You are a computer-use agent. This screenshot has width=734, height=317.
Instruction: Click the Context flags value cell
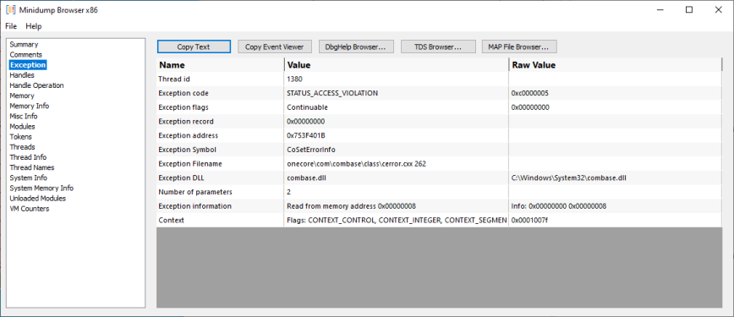(396, 220)
